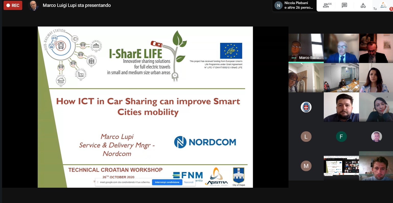This screenshot has width=393, height=203.
Task: Open the presenter's avatar next to Marco Luigi Lupi
Action: coord(33,5)
